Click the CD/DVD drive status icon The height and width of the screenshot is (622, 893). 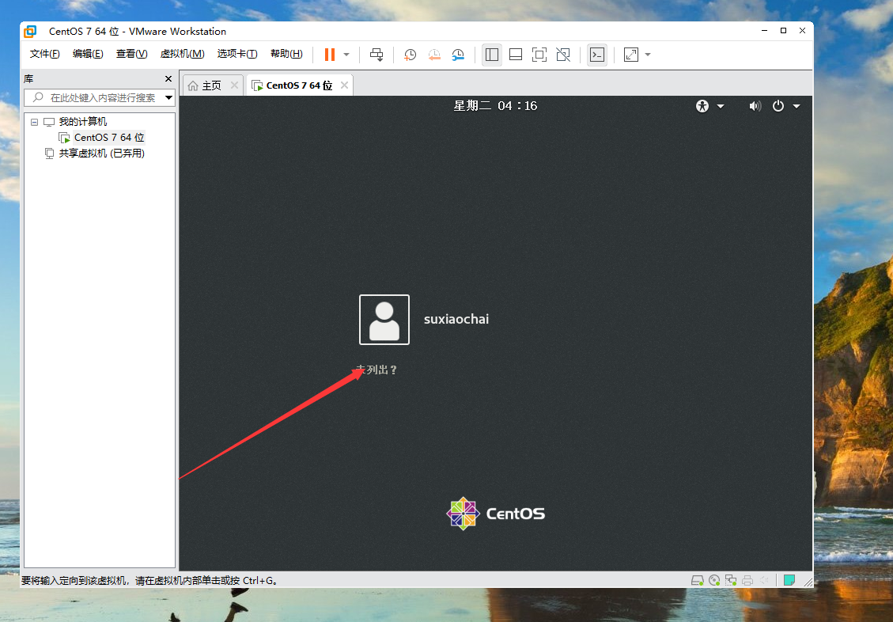click(x=714, y=580)
